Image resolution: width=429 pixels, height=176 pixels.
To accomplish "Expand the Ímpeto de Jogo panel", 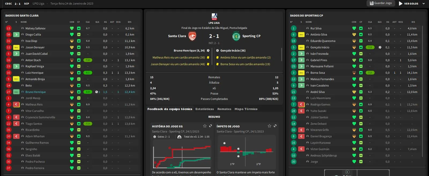I will (275, 126).
